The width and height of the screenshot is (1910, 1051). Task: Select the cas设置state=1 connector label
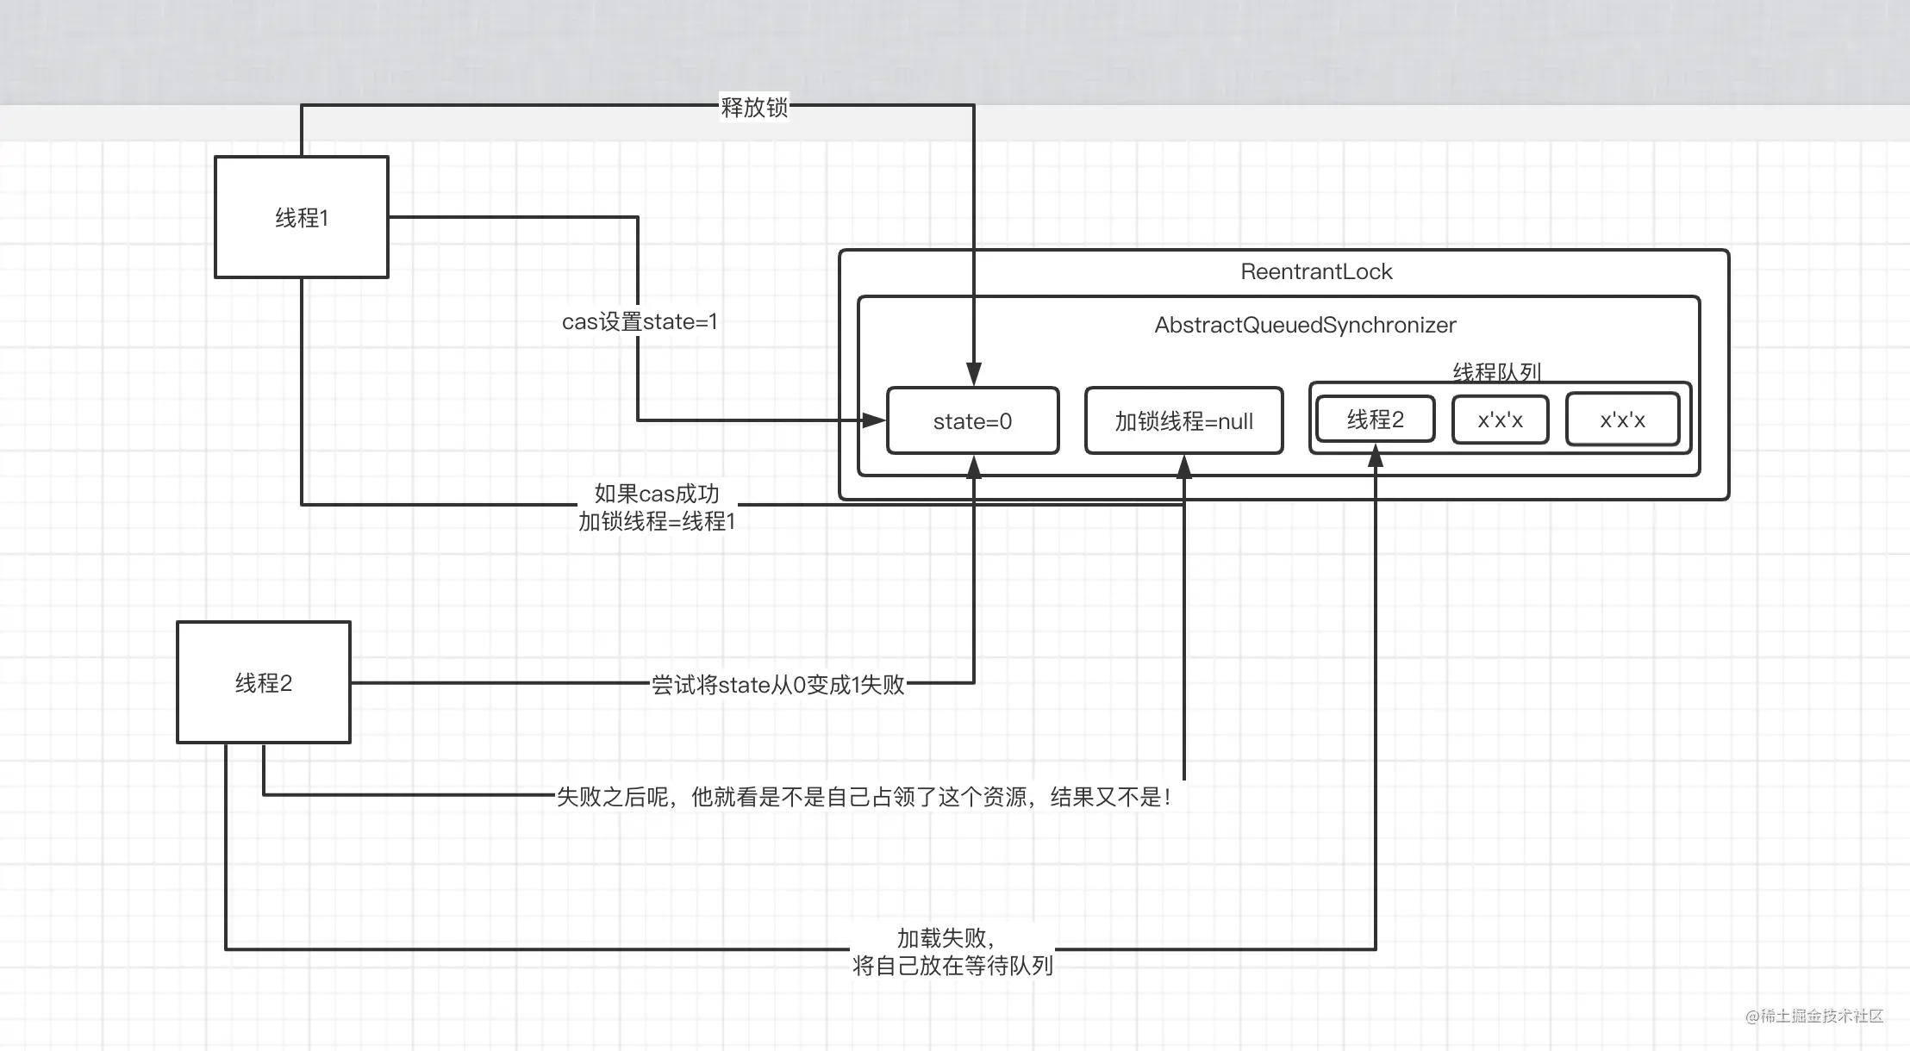click(x=640, y=321)
